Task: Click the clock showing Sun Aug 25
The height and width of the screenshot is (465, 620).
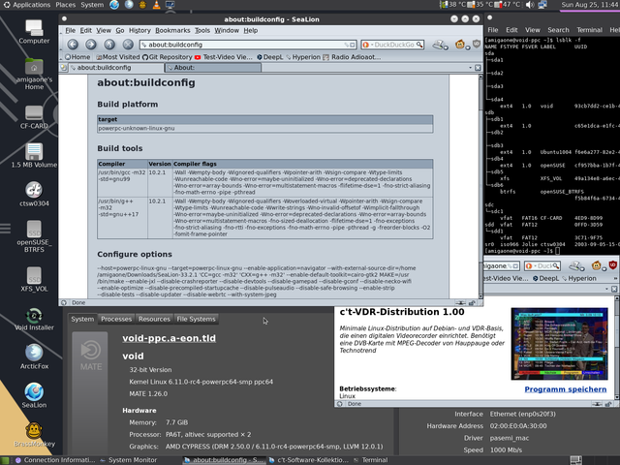Action: tap(590, 5)
